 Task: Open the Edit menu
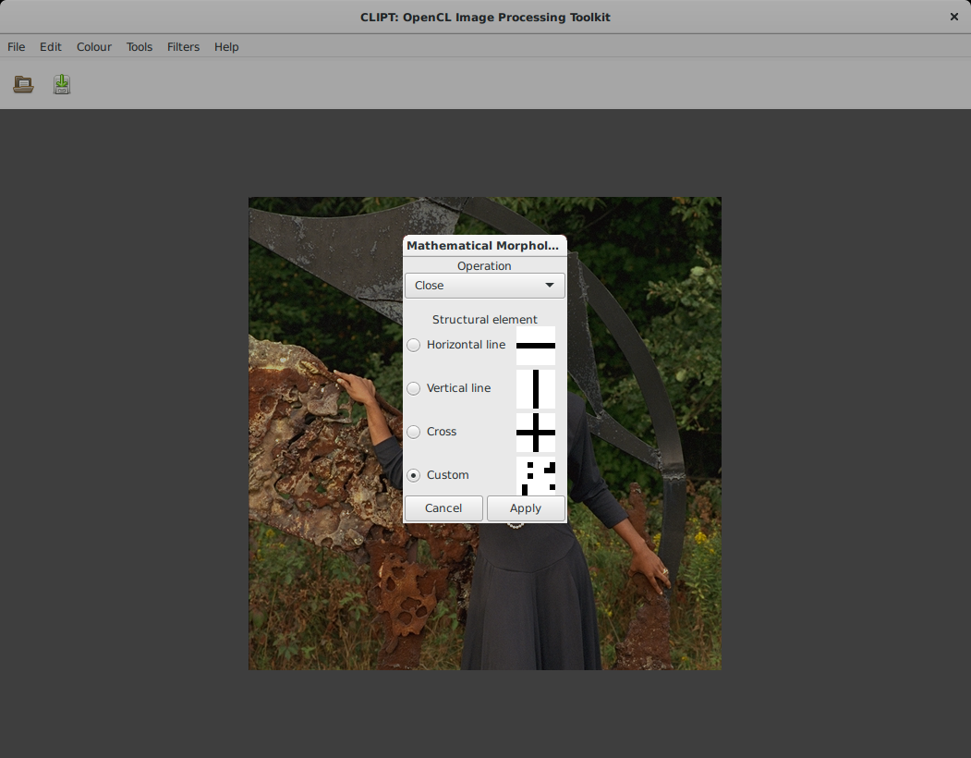point(51,47)
